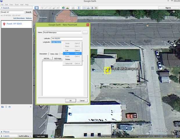
Task: Expand the Places panel
Action: (2, 132)
